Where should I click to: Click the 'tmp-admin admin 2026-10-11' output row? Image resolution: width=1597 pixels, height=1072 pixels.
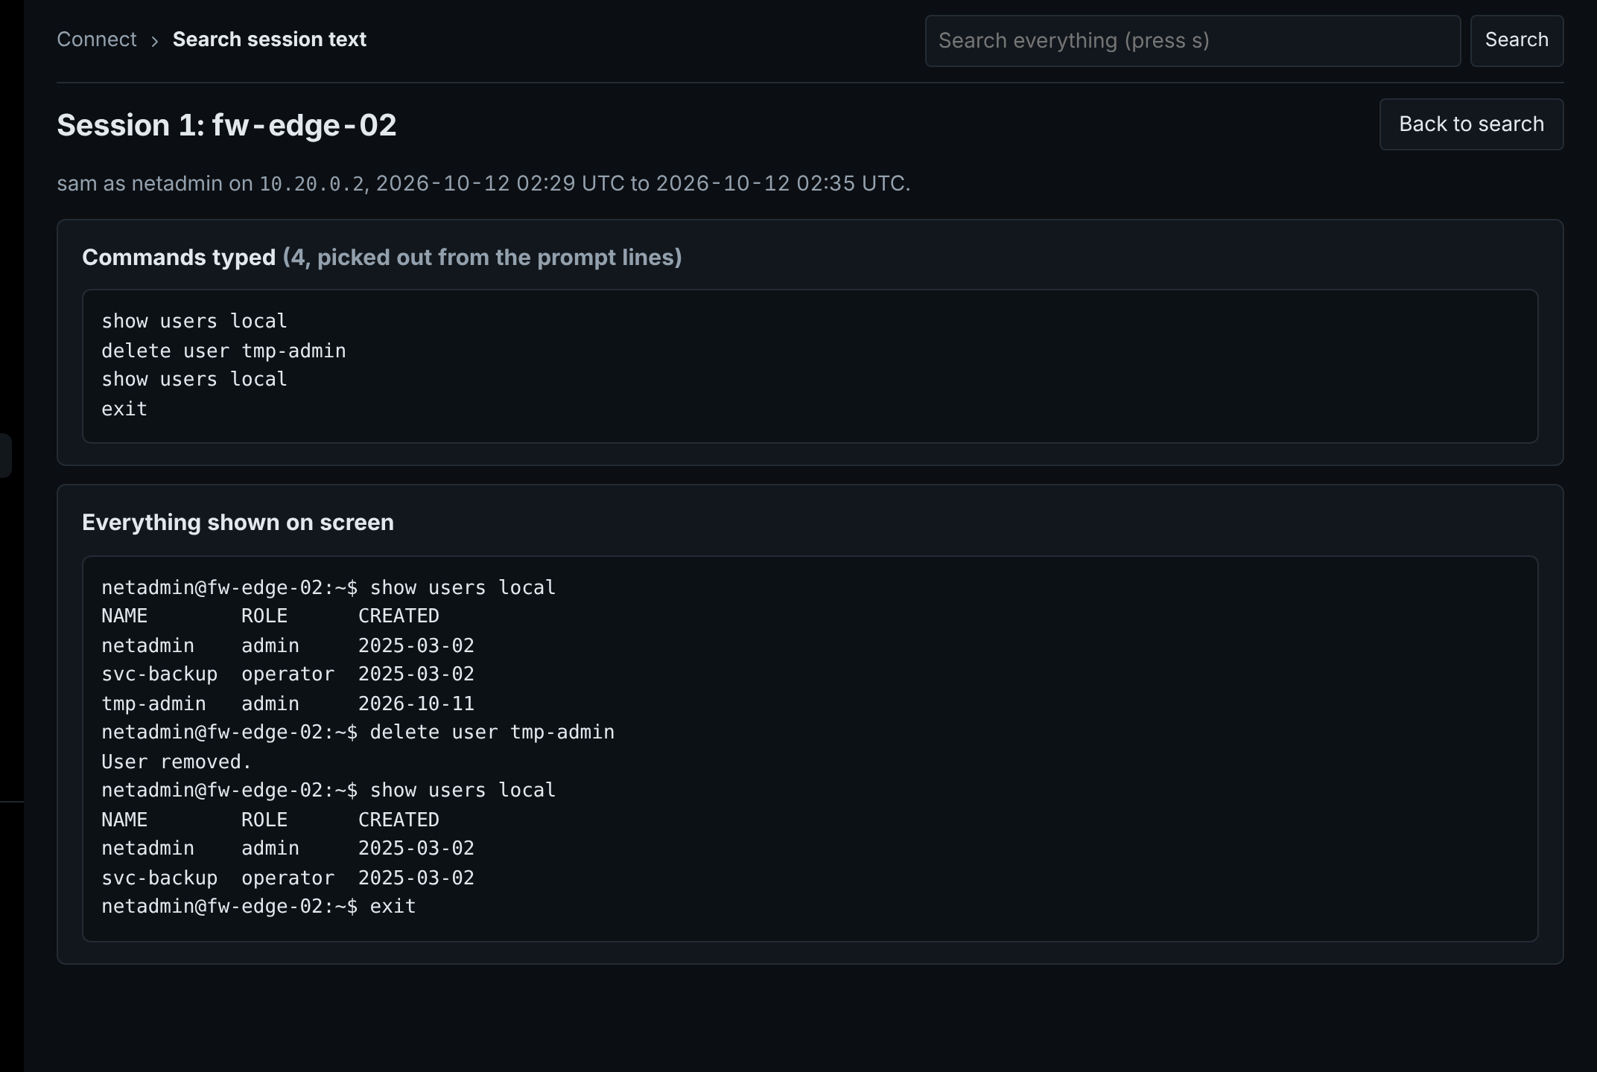288,703
